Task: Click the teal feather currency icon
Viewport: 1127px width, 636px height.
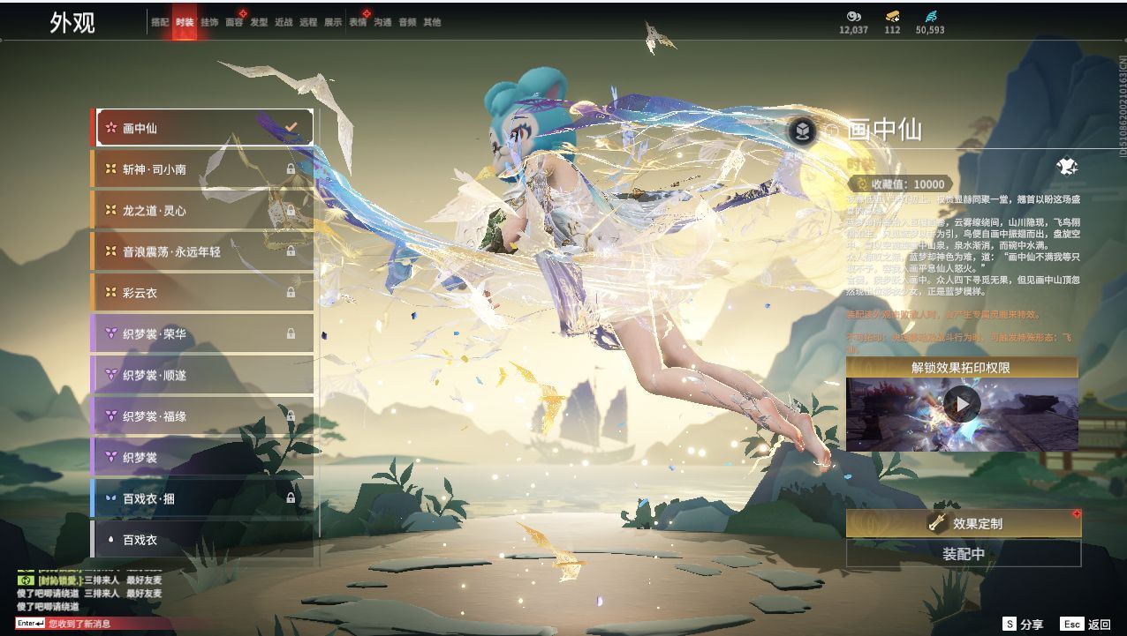Action: (x=930, y=16)
